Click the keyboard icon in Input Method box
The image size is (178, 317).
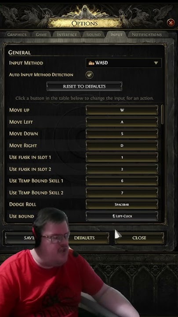(x=91, y=63)
